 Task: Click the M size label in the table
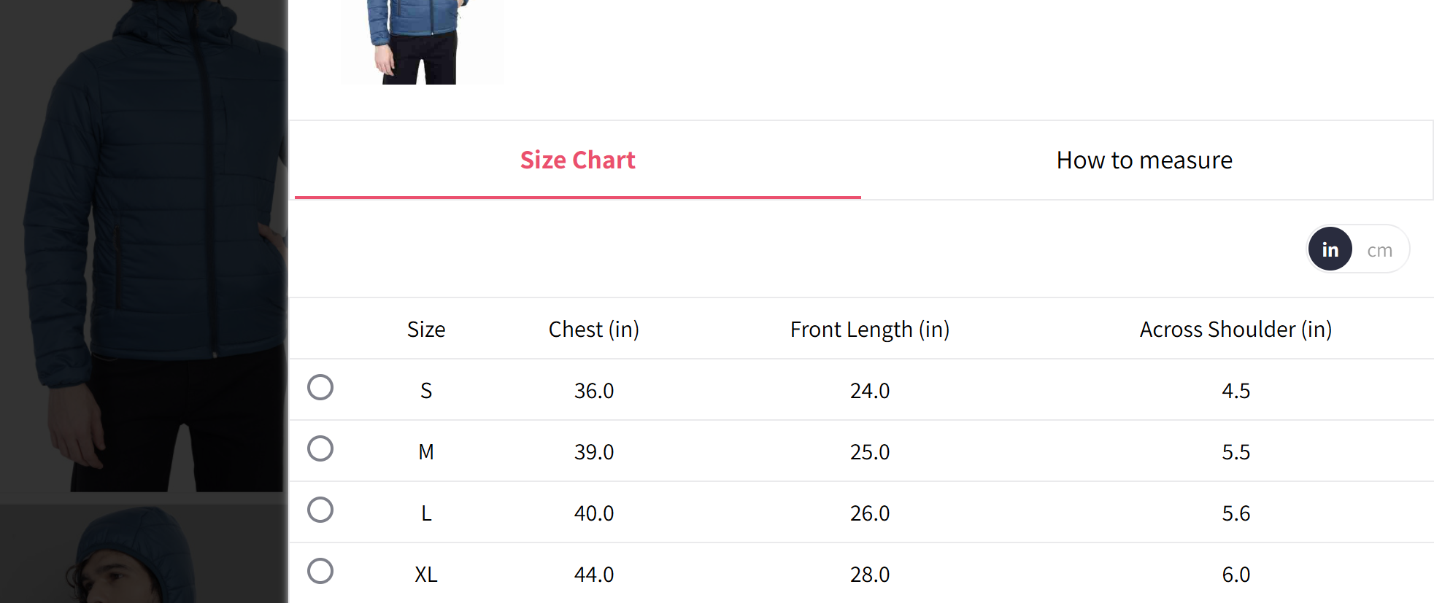tap(426, 452)
